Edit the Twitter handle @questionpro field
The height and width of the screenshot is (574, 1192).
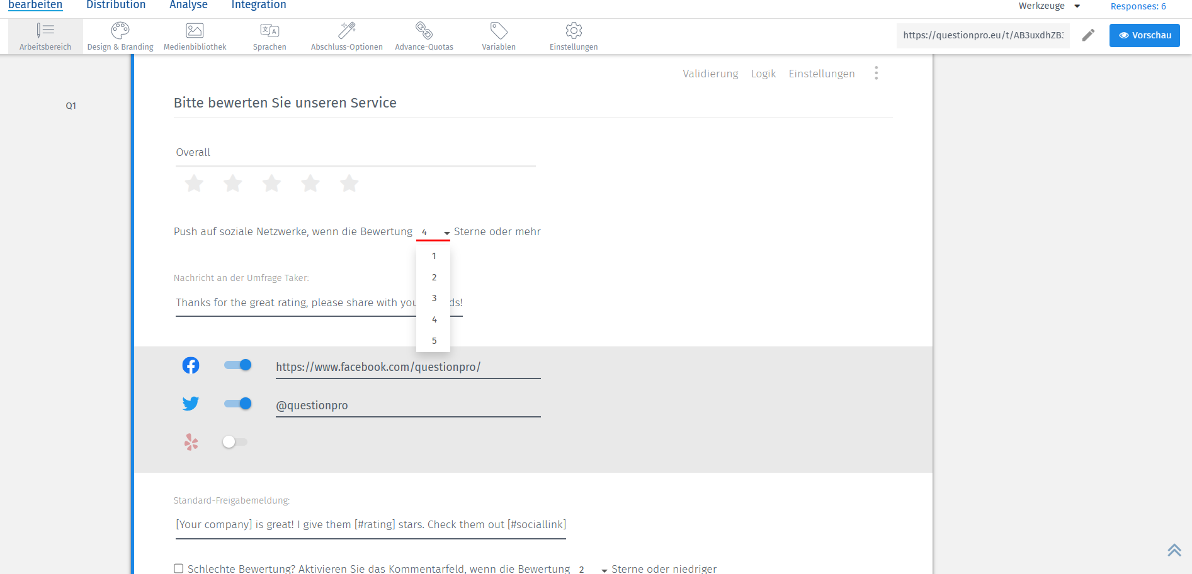click(408, 406)
